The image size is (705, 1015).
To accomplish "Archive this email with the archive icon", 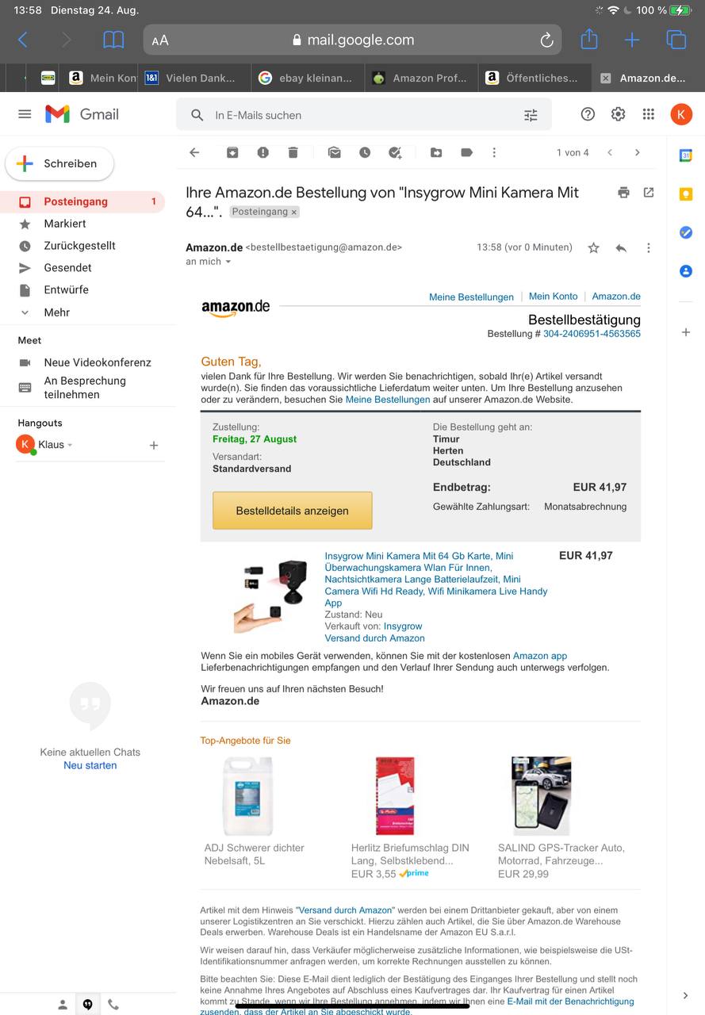I will [232, 152].
